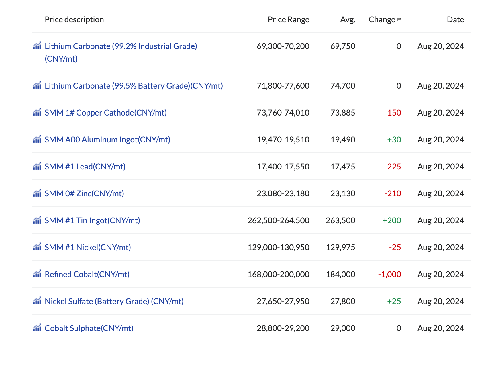Open chart icon for SMM A00 Aluminum Ingot
Image resolution: width=494 pixels, height=368 pixels.
point(37,139)
